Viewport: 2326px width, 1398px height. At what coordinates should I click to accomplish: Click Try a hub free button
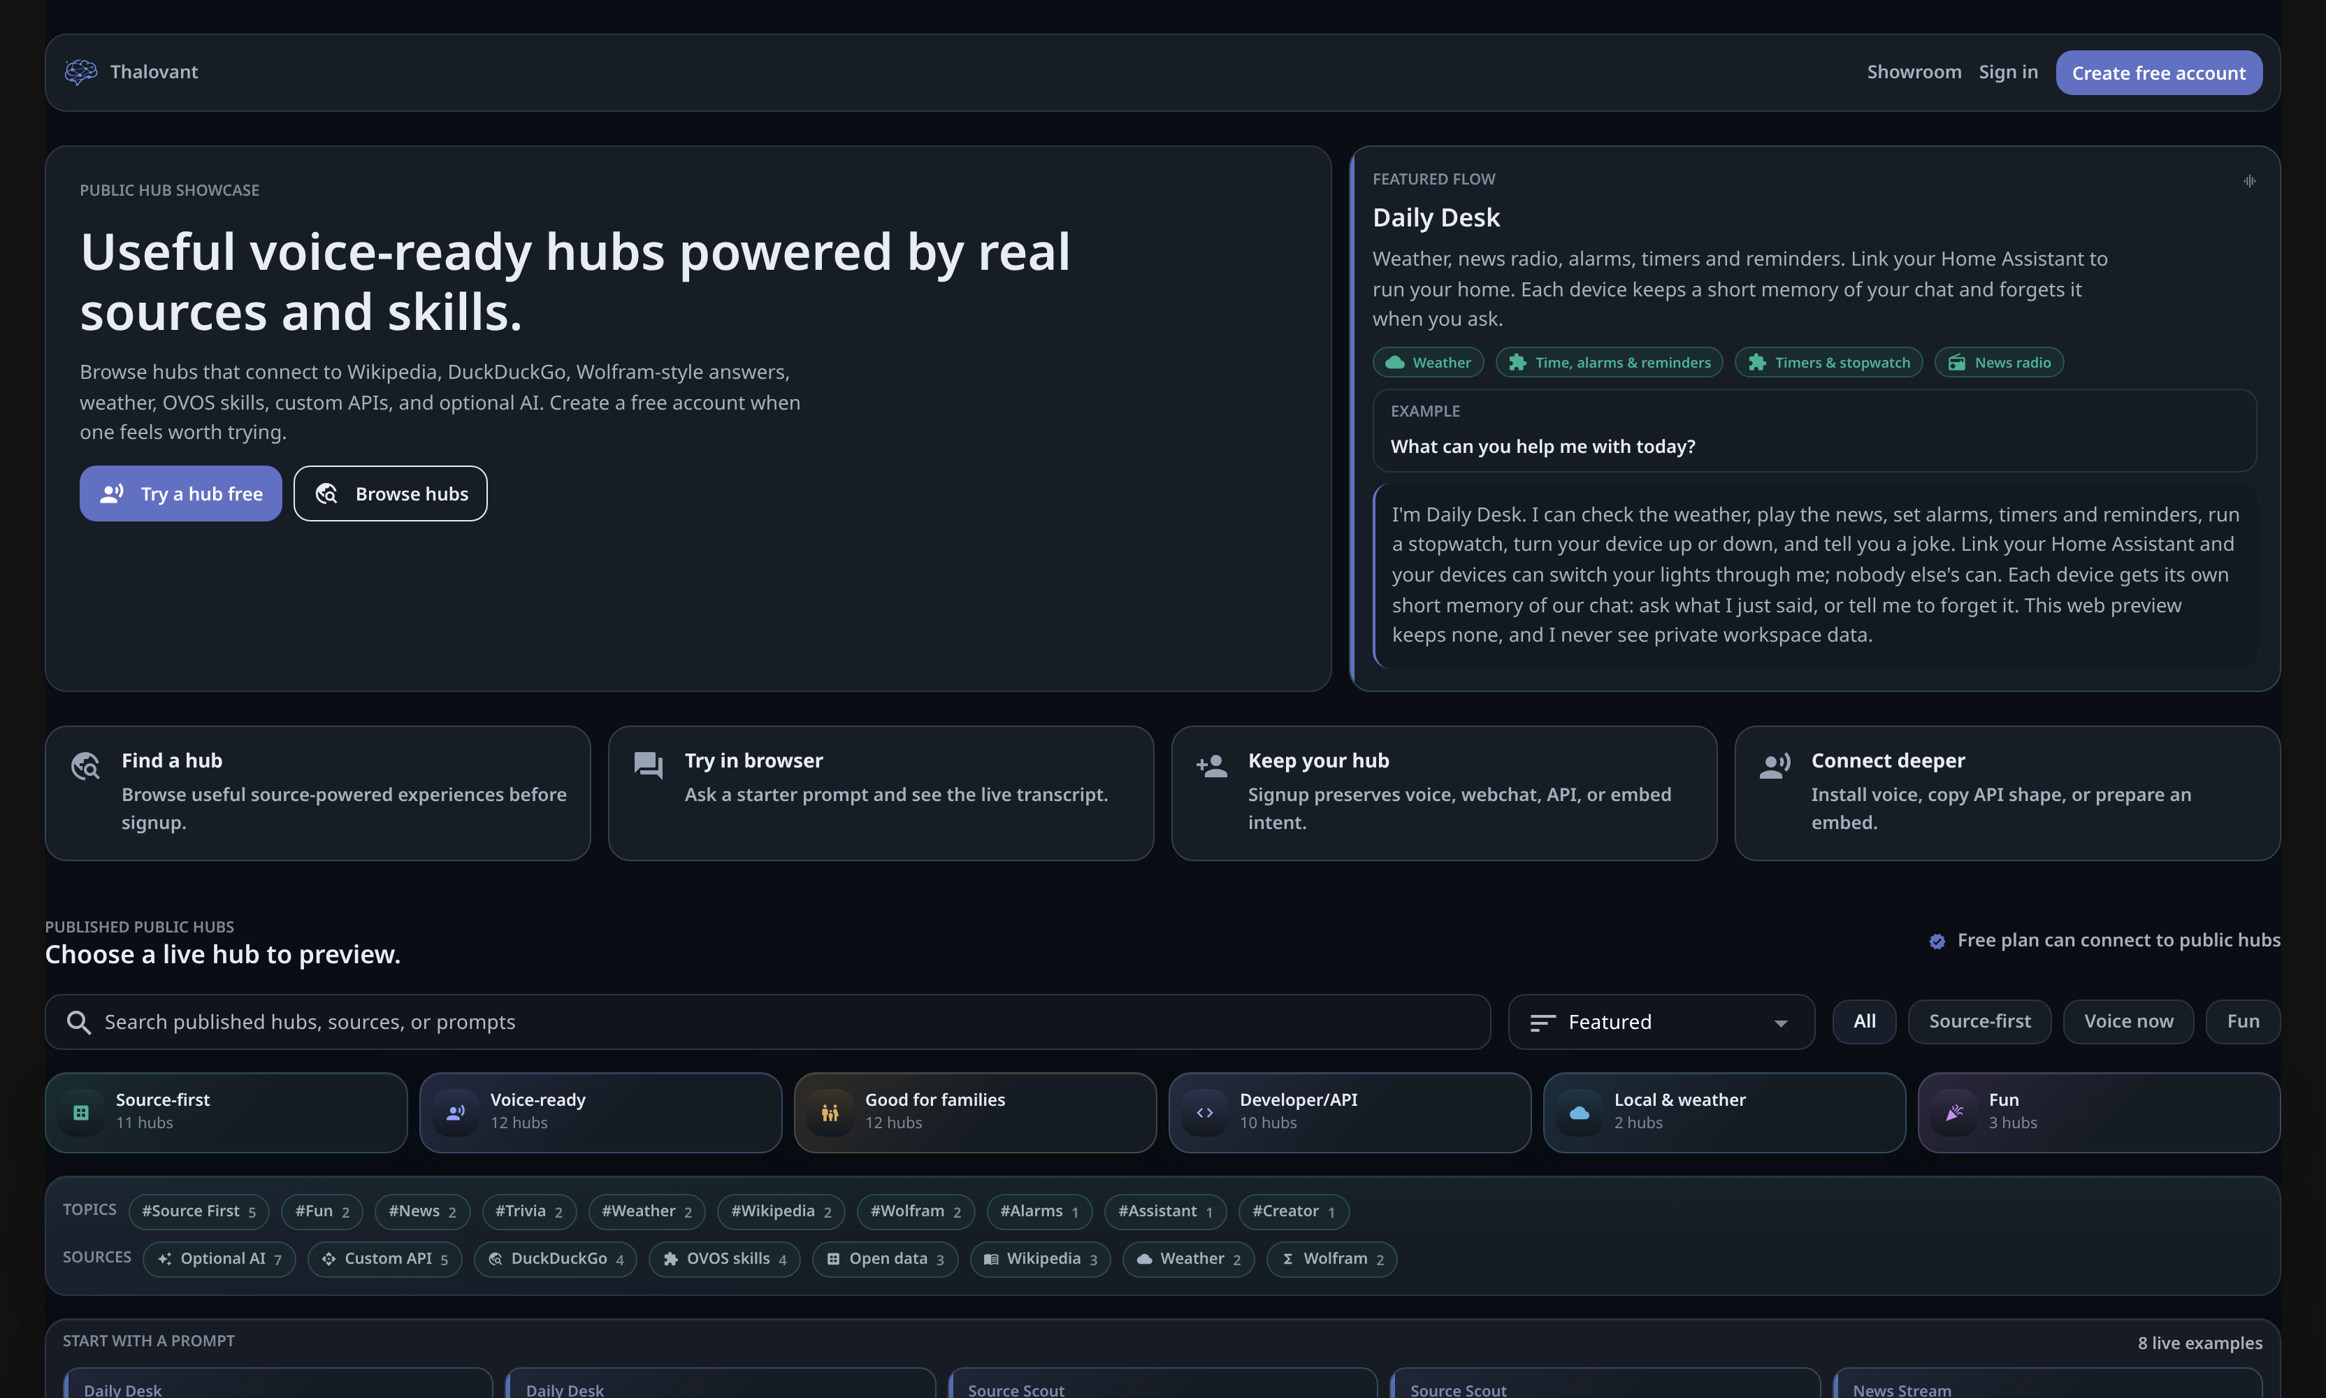(181, 493)
